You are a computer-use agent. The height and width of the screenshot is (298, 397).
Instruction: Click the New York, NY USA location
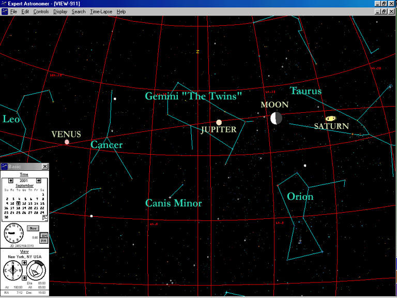tap(24, 257)
